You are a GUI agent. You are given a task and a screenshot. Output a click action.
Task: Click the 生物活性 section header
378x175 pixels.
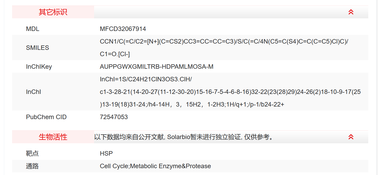[x=53, y=137]
